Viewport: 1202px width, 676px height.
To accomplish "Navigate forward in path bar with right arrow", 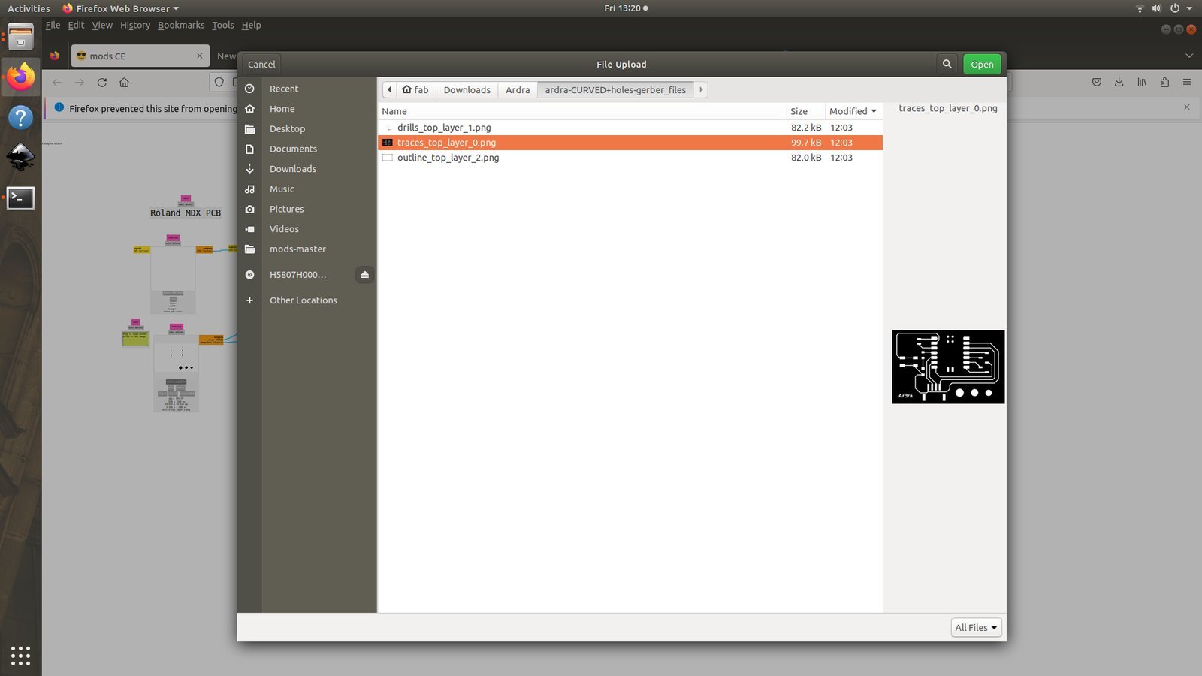I will click(701, 89).
